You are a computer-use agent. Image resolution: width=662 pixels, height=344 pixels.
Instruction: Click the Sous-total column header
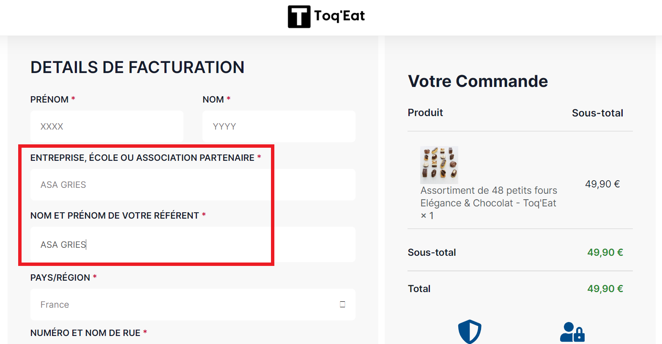[x=597, y=113]
